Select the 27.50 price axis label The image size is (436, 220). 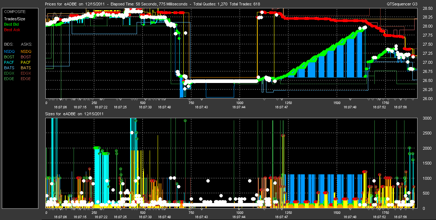pyautogui.click(x=427, y=44)
